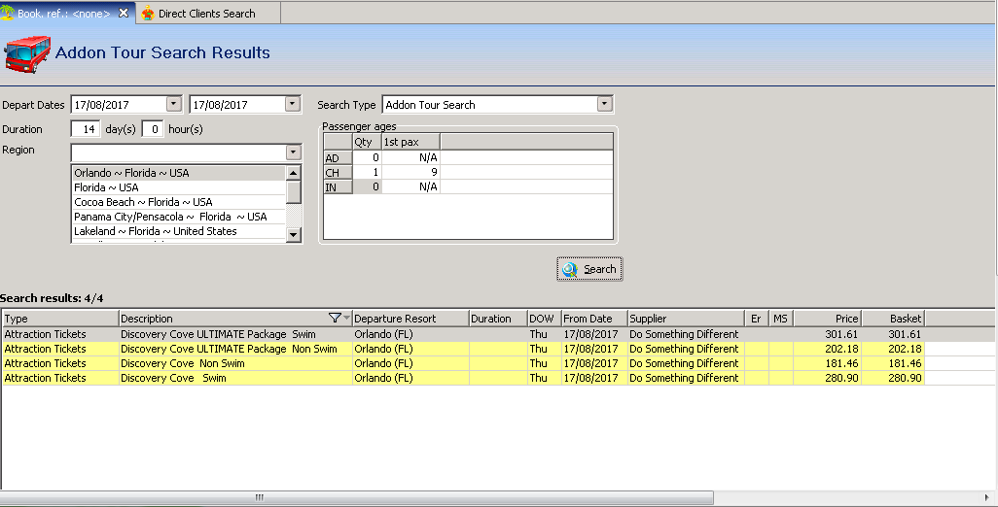Viewport: 998px width, 507px height.
Task: Click the Qty column header in passenger table
Action: (368, 142)
